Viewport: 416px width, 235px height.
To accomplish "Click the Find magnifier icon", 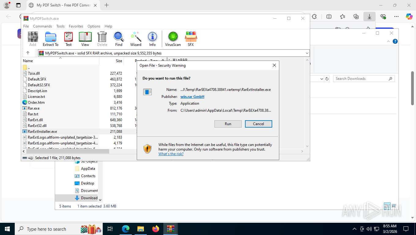I will [x=119, y=39].
